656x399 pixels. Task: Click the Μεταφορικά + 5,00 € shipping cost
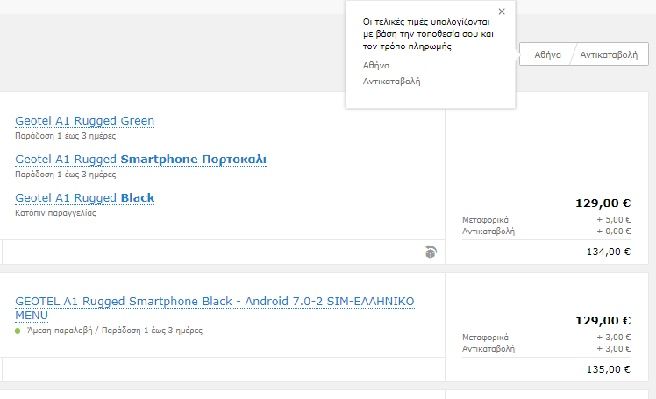tap(545, 220)
